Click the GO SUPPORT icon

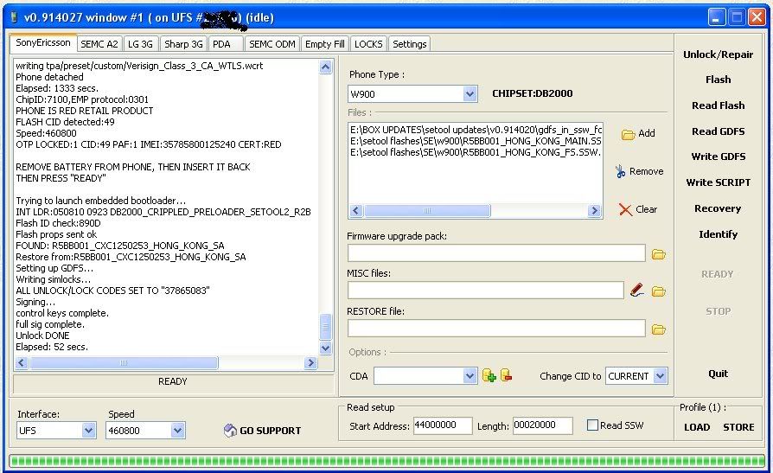pyautogui.click(x=230, y=431)
